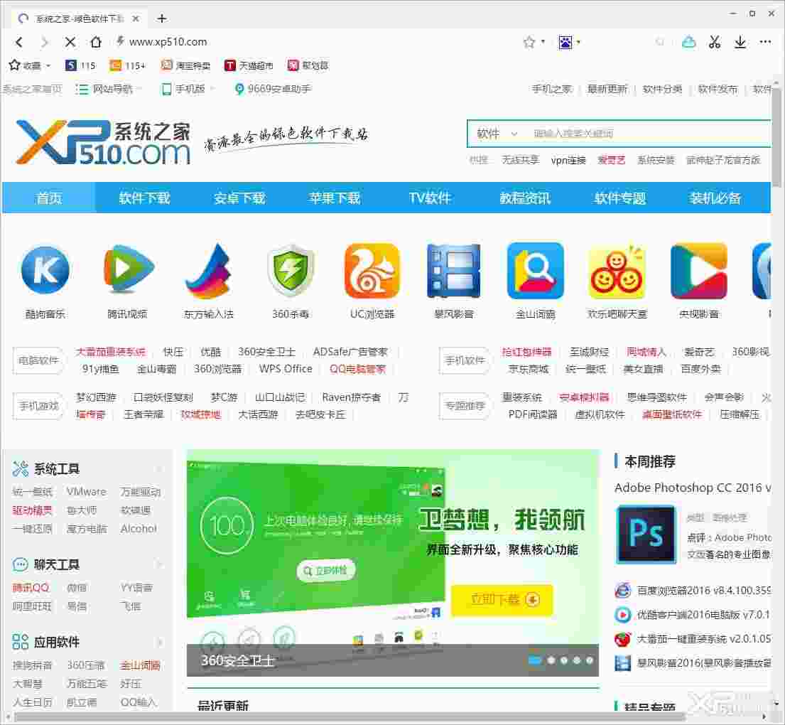Open the 聚划算 bookmark
Screen dimensions: 785x725
tap(308, 65)
